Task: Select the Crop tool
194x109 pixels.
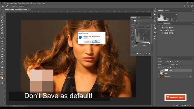Action: click(2, 22)
